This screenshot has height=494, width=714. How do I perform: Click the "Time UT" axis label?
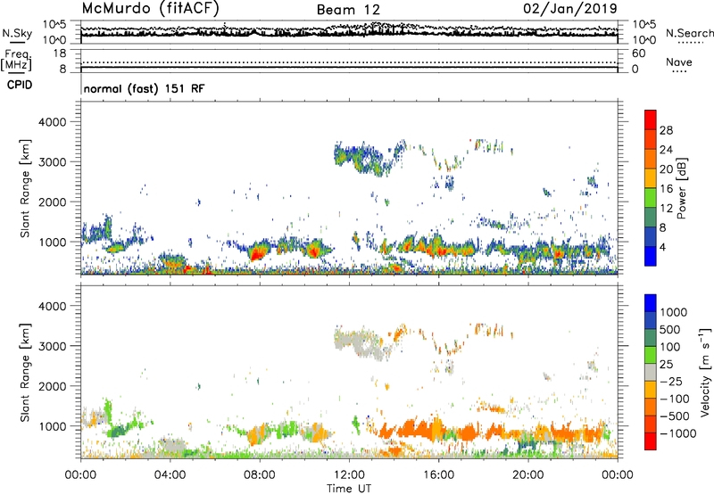[349, 489]
